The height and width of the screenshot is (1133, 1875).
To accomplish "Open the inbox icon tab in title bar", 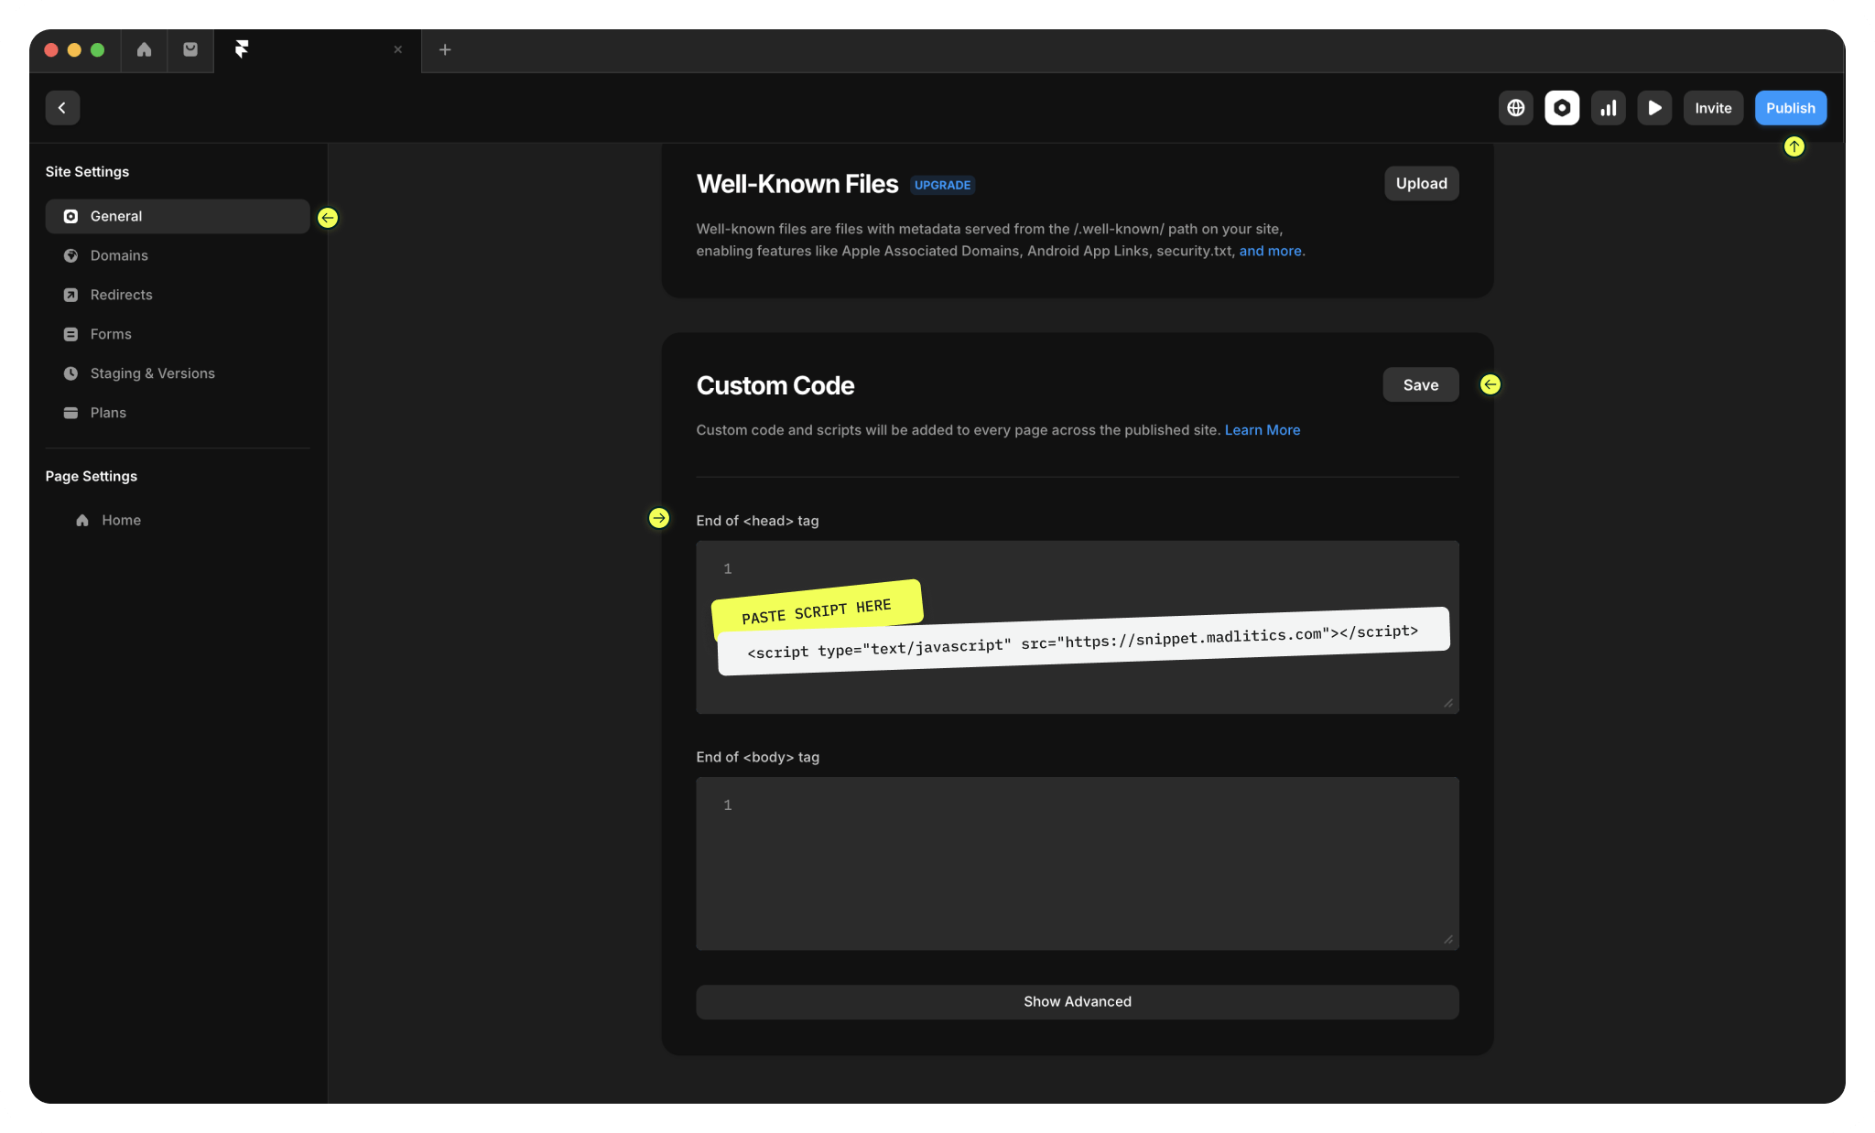I will coord(190,50).
